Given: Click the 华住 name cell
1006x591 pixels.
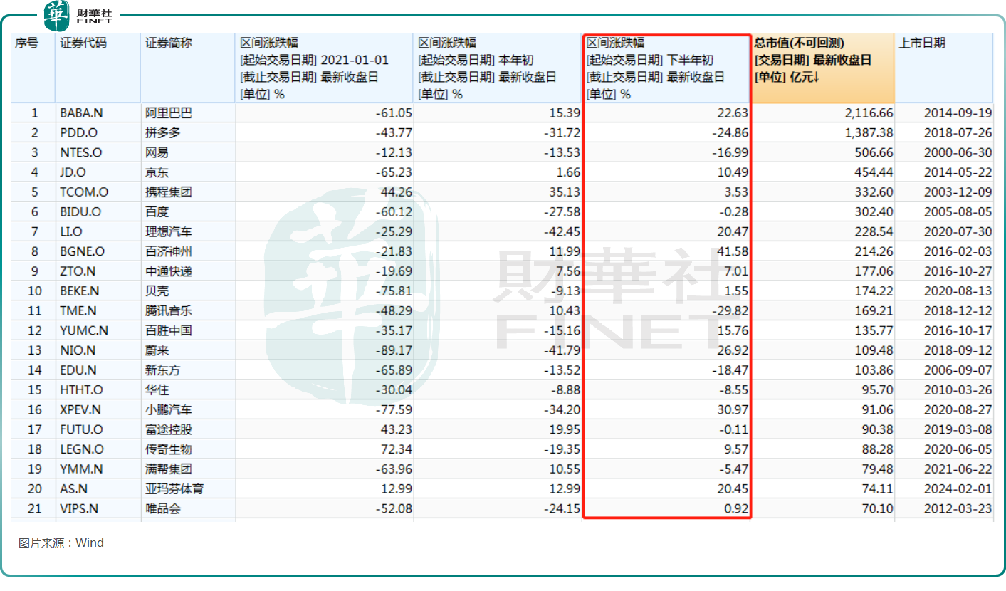Looking at the screenshot, I should [188, 390].
